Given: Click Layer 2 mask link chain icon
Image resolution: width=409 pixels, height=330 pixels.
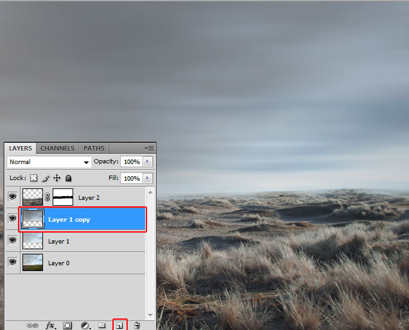Looking at the screenshot, I should (48, 197).
